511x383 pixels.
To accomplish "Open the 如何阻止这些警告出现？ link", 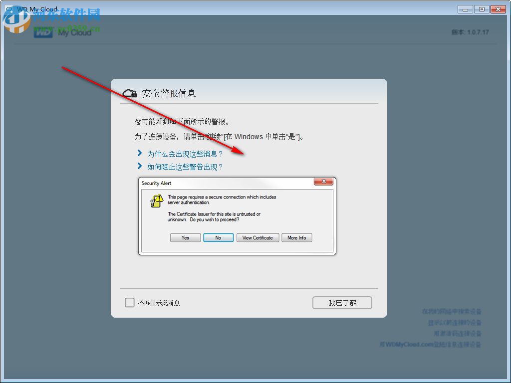I will pos(185,167).
